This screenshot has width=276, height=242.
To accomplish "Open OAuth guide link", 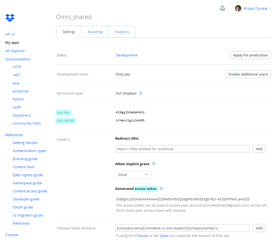I will pos(23,207).
